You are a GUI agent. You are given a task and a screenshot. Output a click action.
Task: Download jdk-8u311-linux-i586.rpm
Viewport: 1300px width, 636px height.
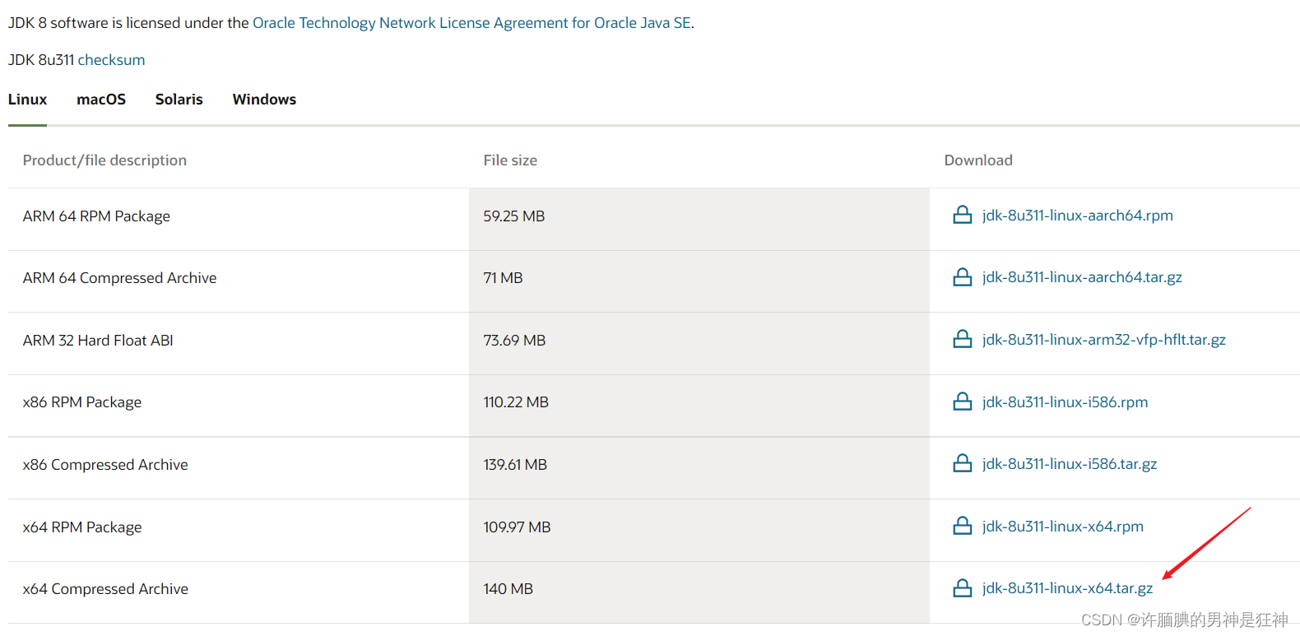(x=1065, y=402)
